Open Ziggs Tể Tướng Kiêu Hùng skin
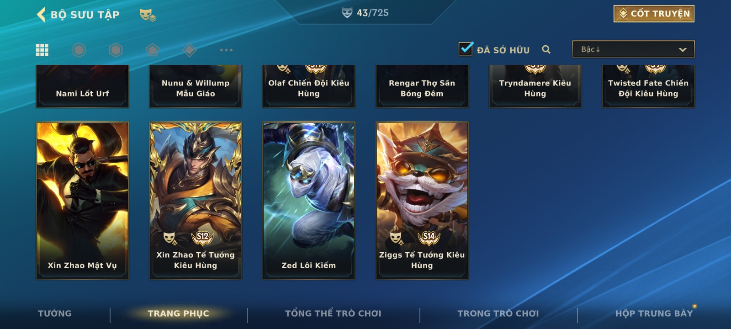Image resolution: width=731 pixels, height=329 pixels. click(x=422, y=201)
